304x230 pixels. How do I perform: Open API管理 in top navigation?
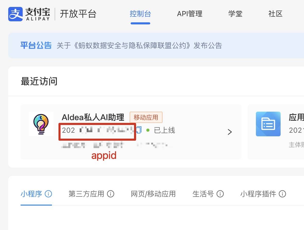[190, 14]
